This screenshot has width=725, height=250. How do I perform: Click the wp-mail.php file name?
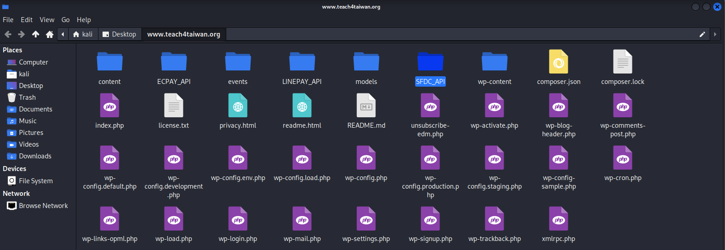coord(302,239)
